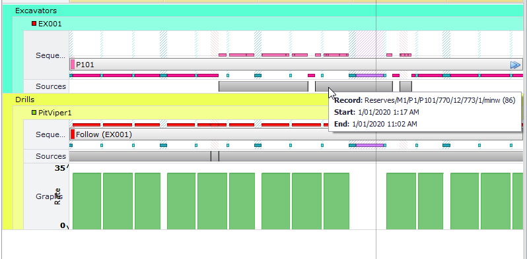The width and height of the screenshot is (527, 259).
Task: Select the EX001 equipment row
Action: [x=268, y=24]
